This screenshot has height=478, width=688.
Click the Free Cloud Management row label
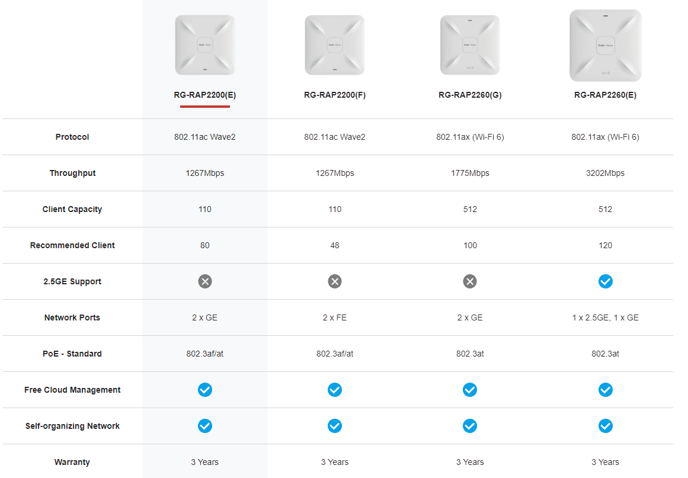tap(72, 390)
